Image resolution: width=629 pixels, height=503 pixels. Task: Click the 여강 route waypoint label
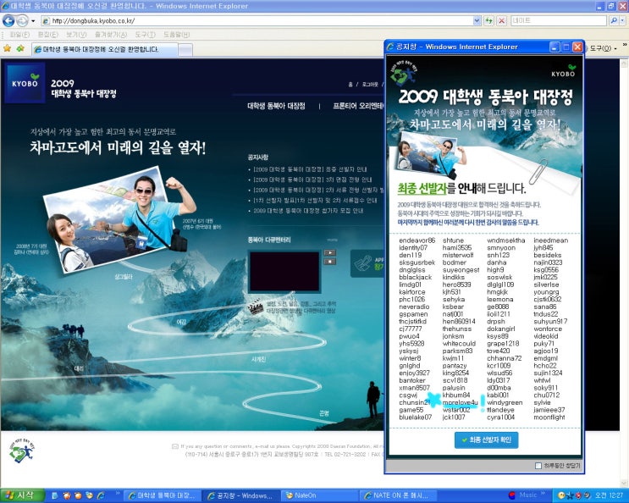181,322
